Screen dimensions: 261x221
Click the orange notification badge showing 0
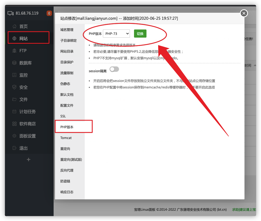49,13
